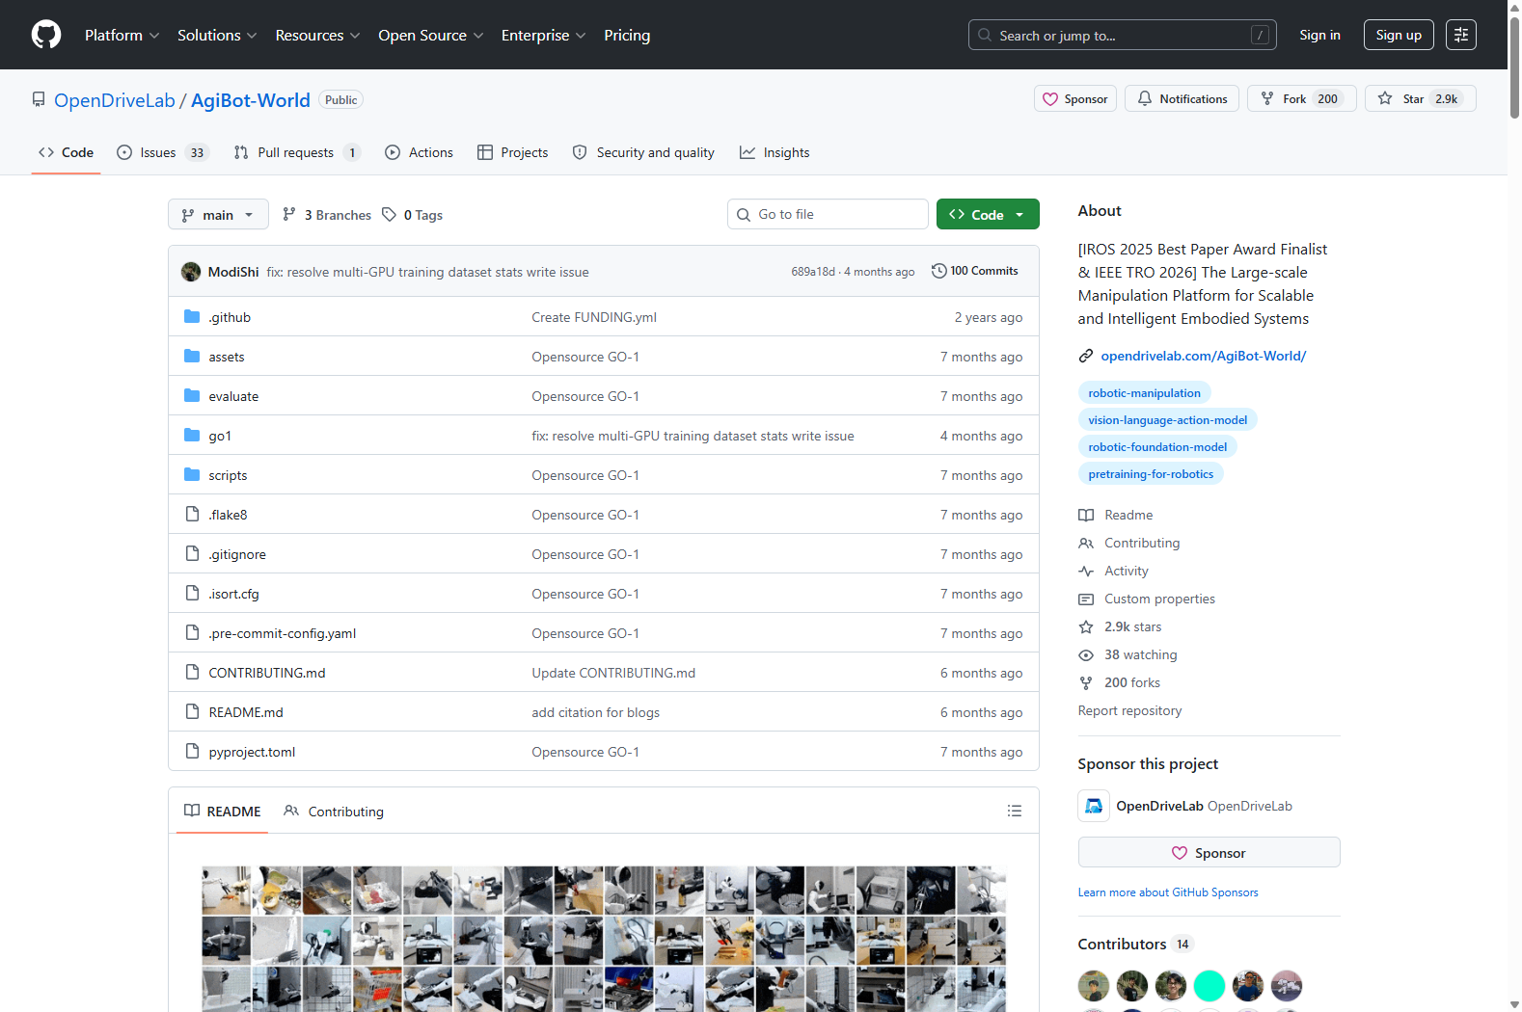Click the Go to file search field

[828, 214]
